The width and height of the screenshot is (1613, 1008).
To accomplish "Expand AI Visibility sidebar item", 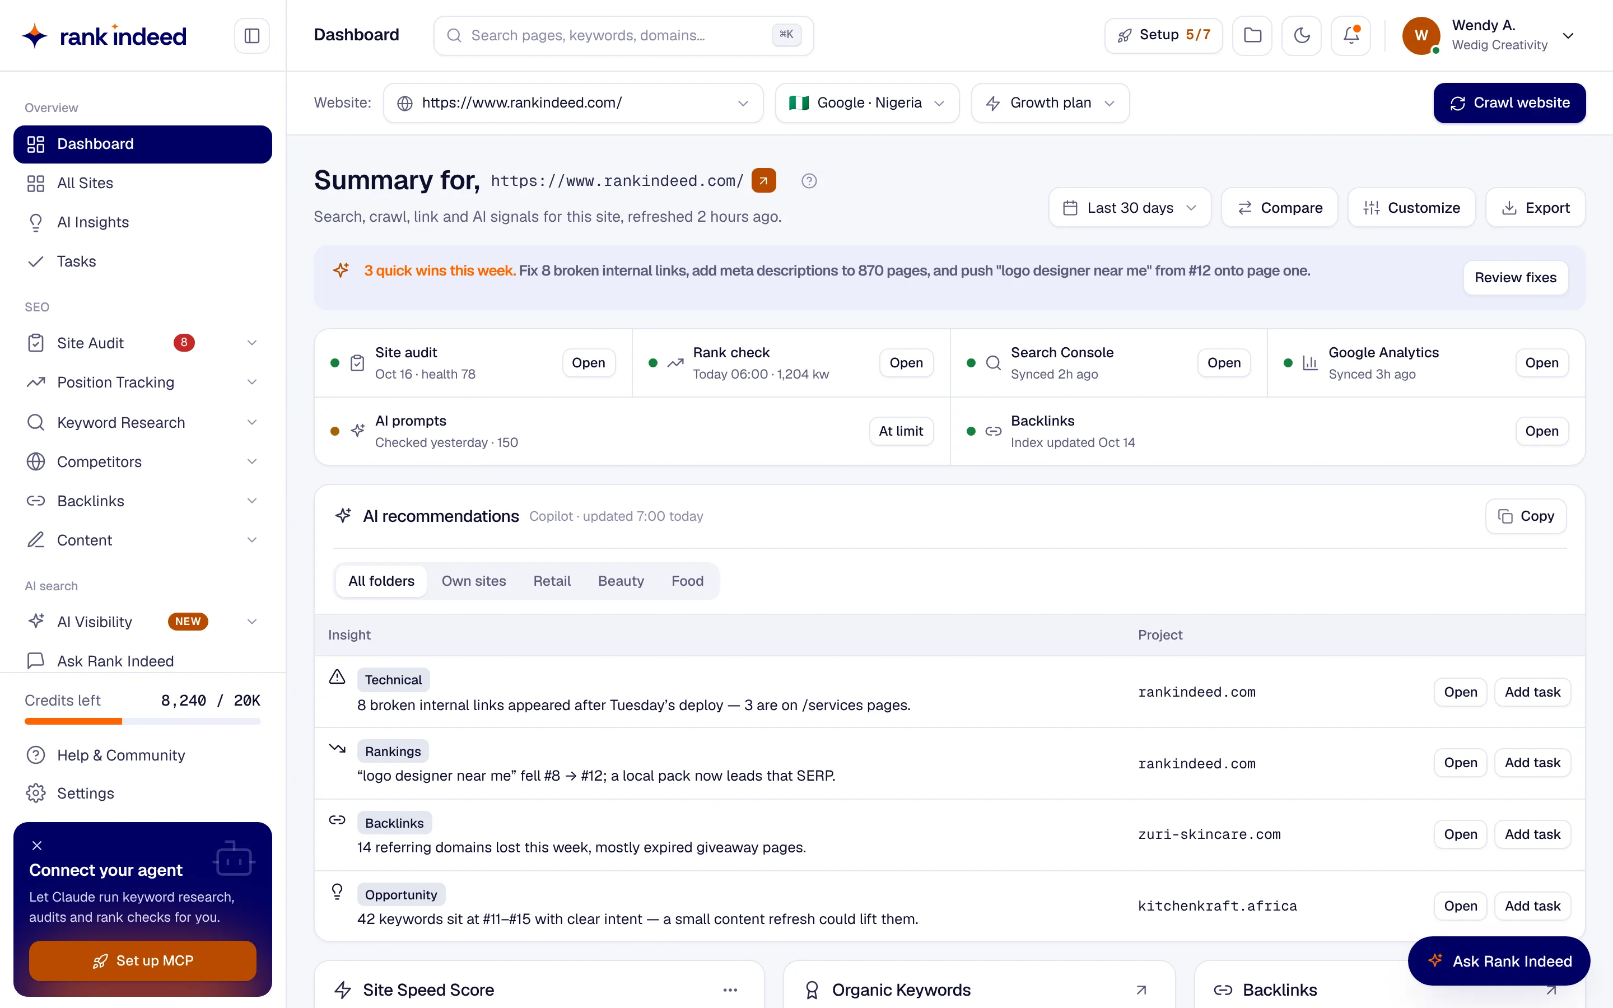I will [x=252, y=622].
